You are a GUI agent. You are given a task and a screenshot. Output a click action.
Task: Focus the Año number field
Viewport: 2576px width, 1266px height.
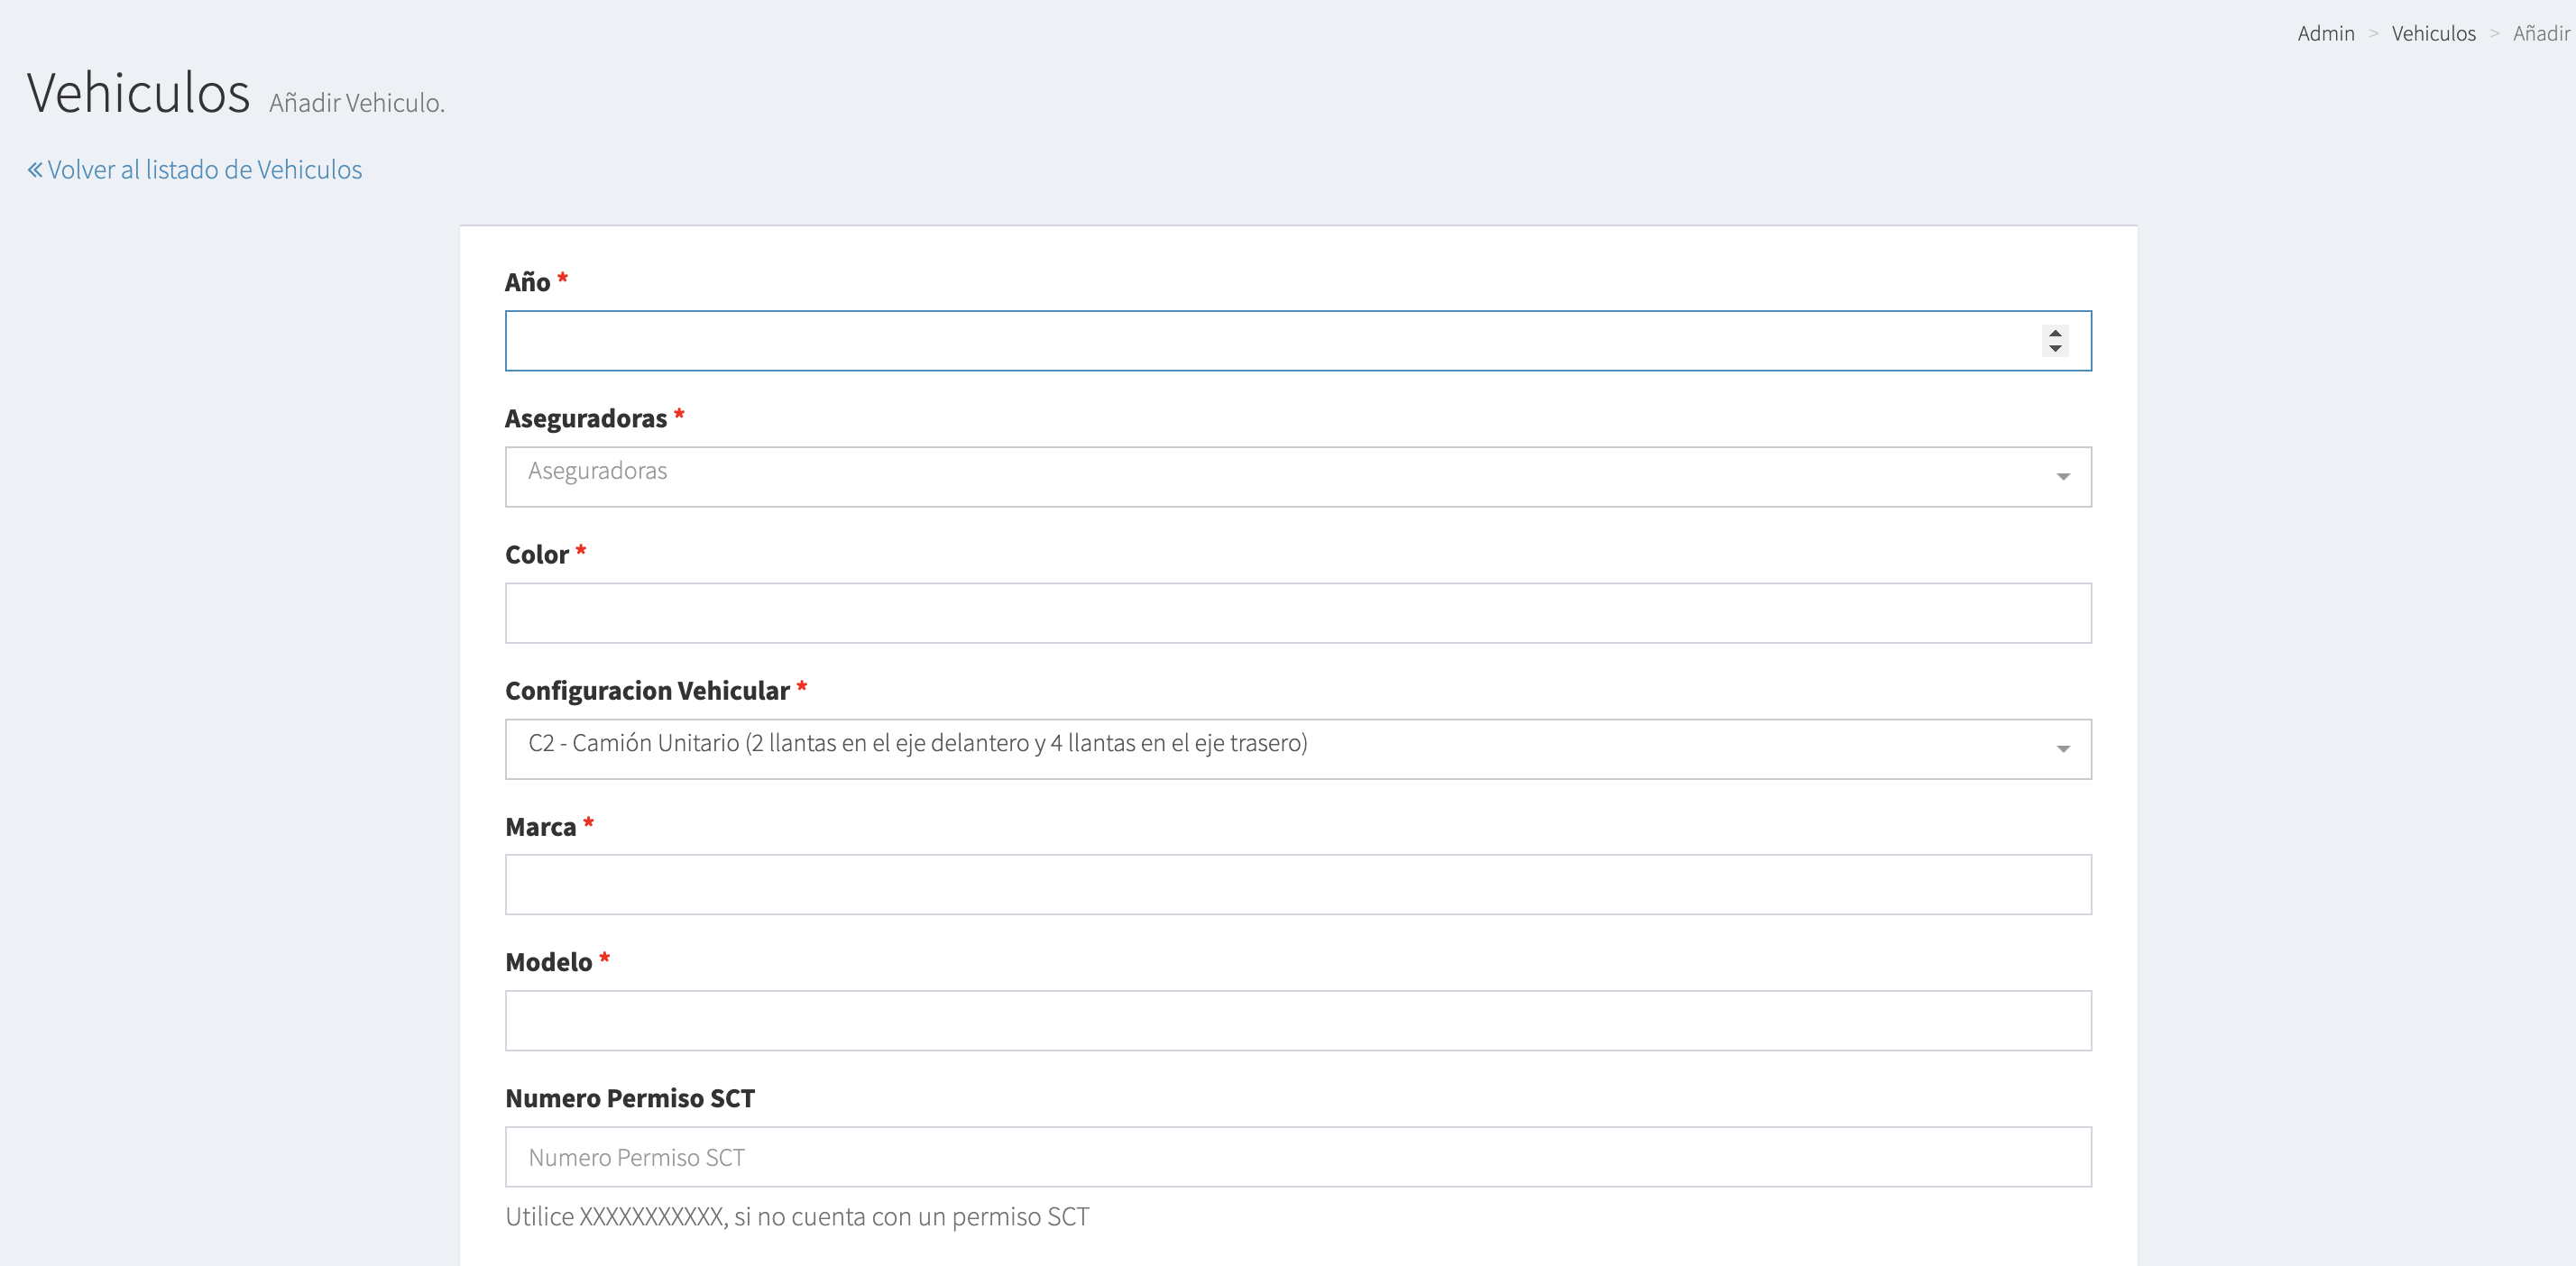click(x=1260, y=341)
